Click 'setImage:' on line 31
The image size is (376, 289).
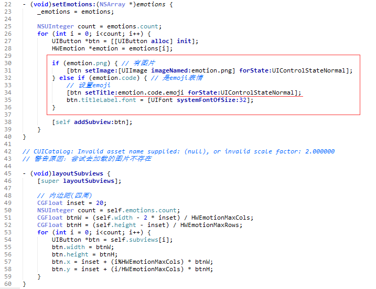tap(101, 70)
